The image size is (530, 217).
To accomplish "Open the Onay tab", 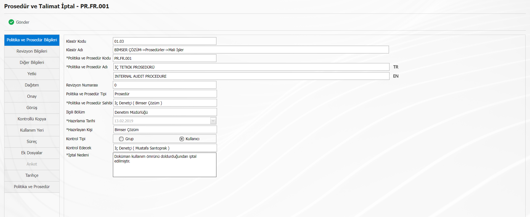I will tap(32, 96).
